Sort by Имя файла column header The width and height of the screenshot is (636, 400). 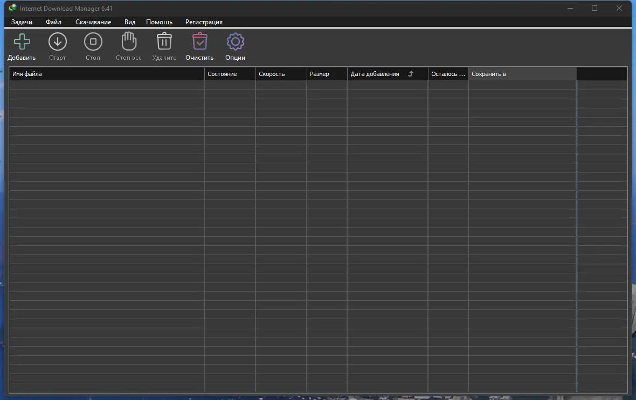click(x=107, y=74)
